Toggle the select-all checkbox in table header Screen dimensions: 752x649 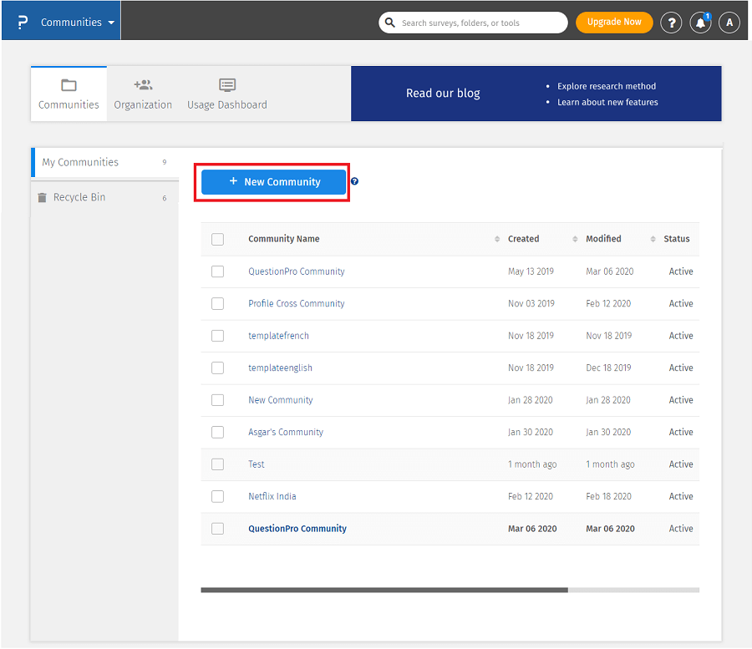pos(217,240)
